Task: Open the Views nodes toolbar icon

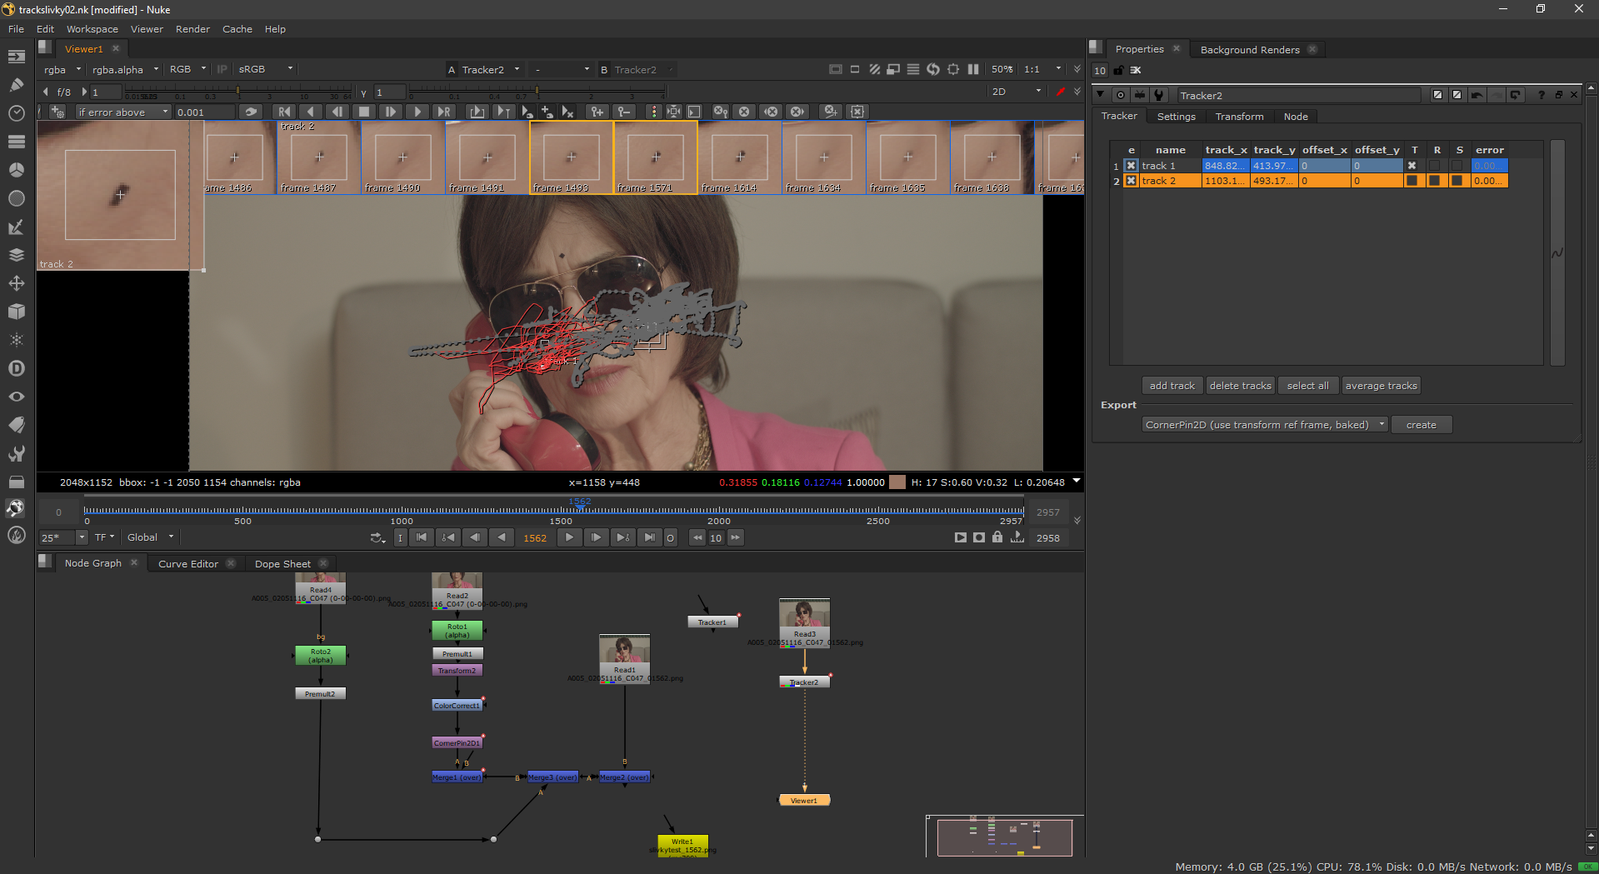Action: click(16, 397)
